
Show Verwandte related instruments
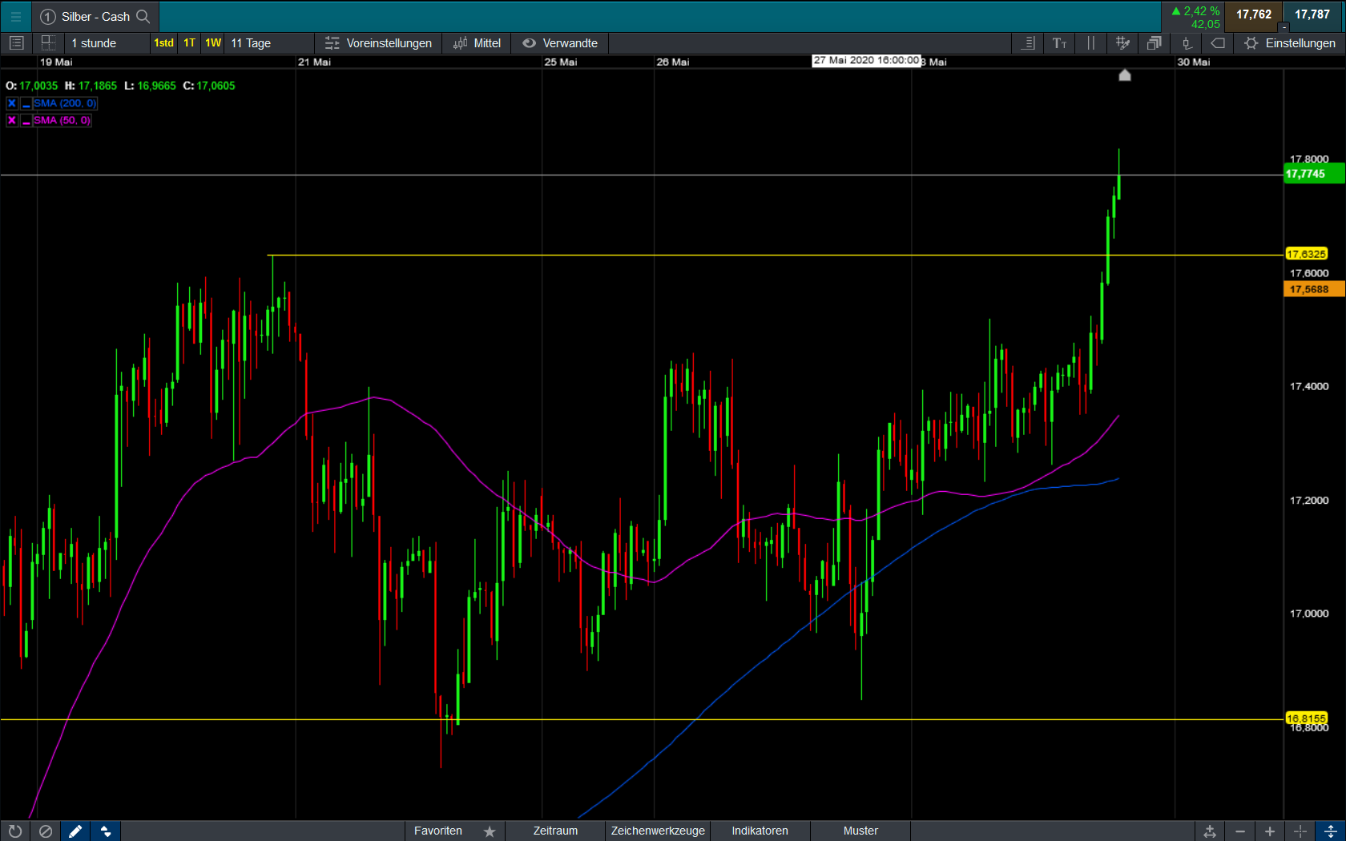click(x=560, y=43)
